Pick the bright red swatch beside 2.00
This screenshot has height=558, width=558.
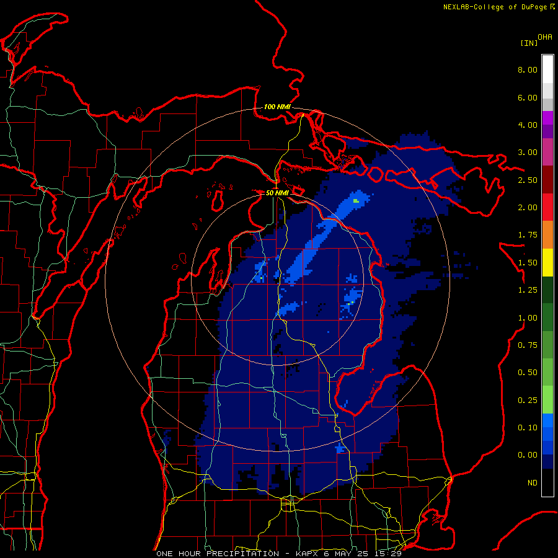(x=547, y=207)
